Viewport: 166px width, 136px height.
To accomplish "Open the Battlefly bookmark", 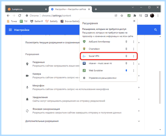I will (52, 21).
